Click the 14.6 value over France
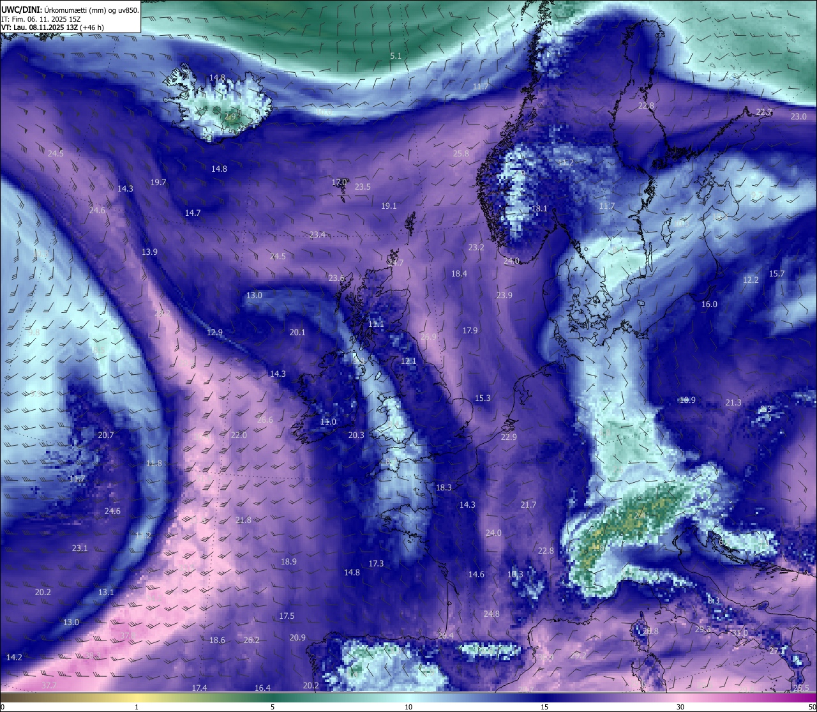Screen dimensions: 817x712 [476, 574]
